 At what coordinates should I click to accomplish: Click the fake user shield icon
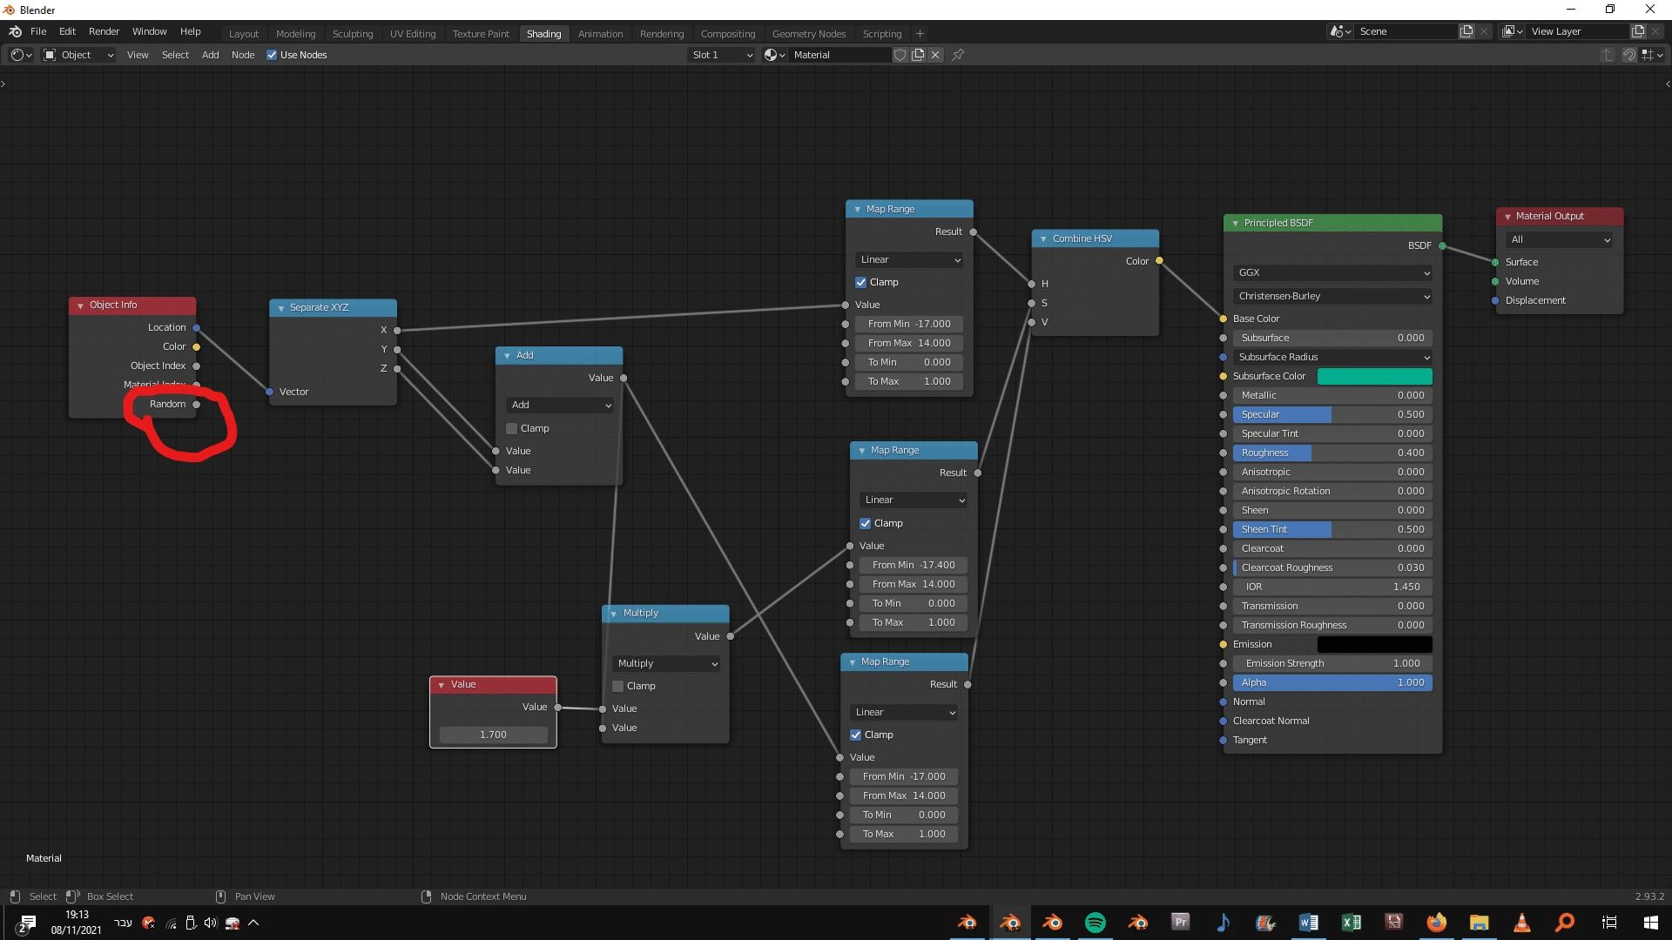[900, 55]
